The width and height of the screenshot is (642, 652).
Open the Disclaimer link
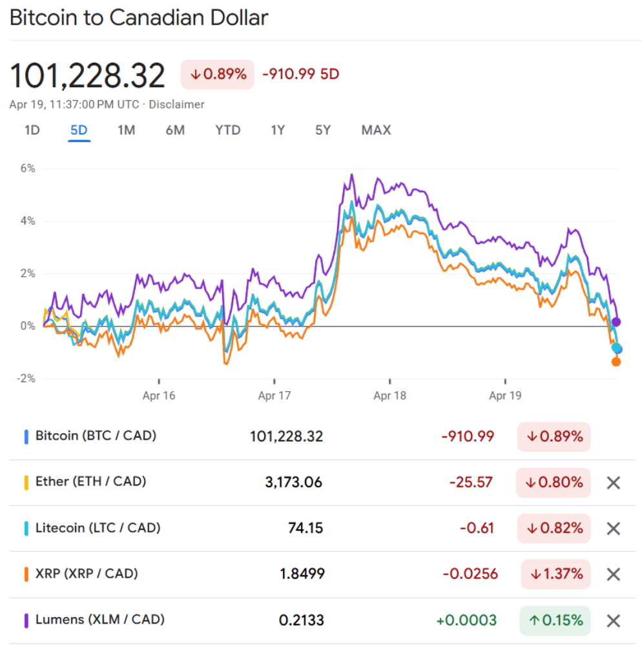176,105
